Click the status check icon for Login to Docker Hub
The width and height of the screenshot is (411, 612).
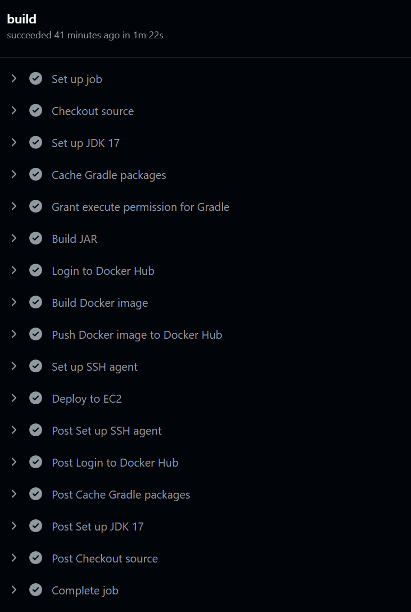click(x=36, y=270)
